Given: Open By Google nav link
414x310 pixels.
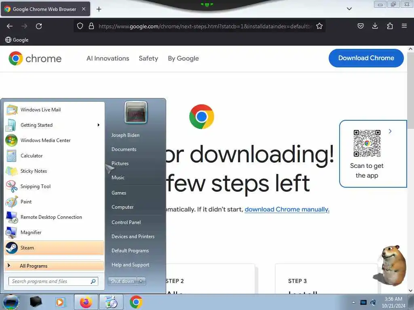Looking at the screenshot, I should click(x=183, y=58).
